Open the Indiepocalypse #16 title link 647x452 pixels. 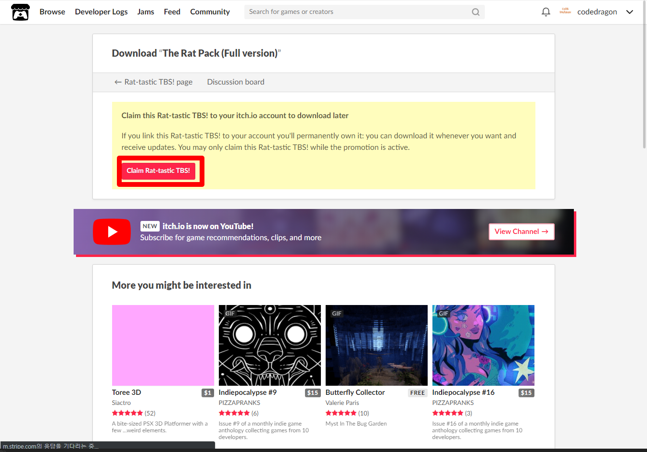(463, 392)
